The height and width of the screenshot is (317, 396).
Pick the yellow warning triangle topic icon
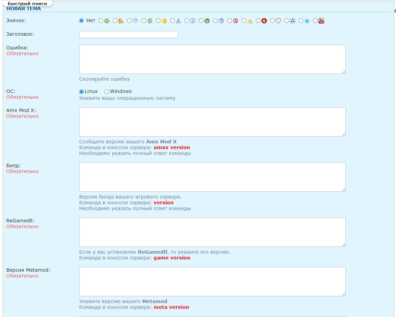pos(244,21)
